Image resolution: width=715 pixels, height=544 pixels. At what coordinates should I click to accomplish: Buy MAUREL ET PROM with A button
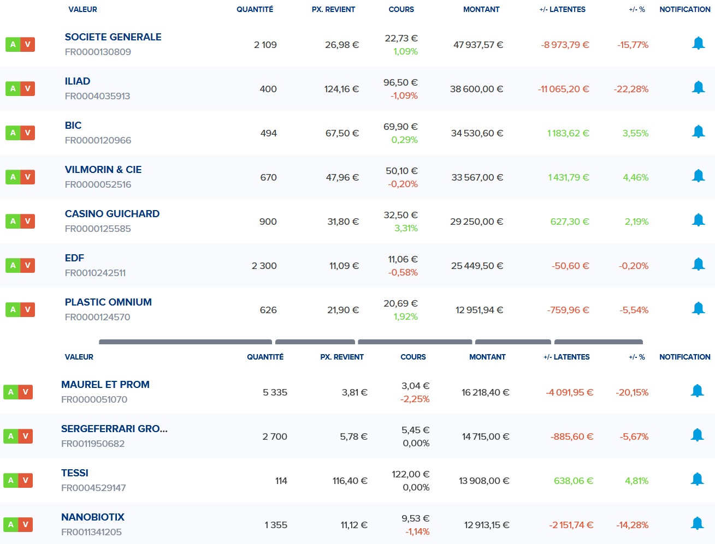pos(10,392)
